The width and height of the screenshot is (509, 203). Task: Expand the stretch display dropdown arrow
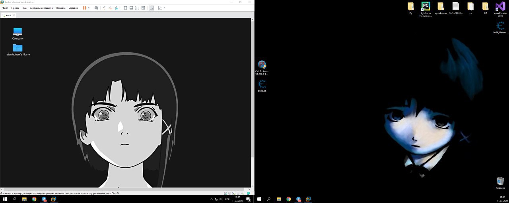point(164,8)
